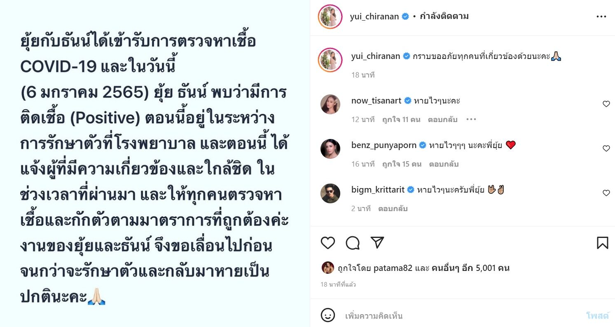This screenshot has width=615, height=327.
Task: Click the โพสต์ post button
Action: click(597, 316)
